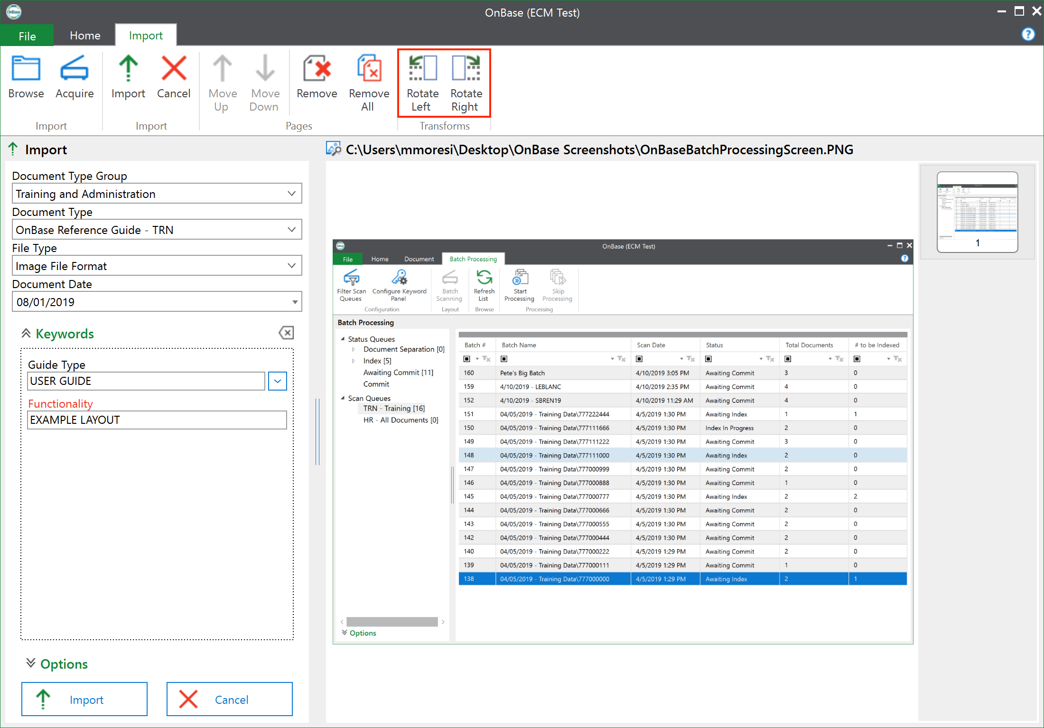Image resolution: width=1044 pixels, height=728 pixels.
Task: Click HR - All Documents [0] in preview
Action: [401, 420]
